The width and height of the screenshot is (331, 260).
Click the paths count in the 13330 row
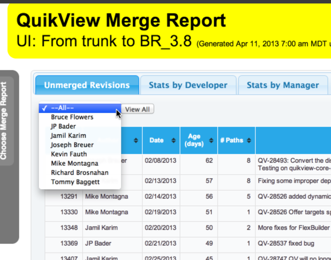(x=249, y=212)
